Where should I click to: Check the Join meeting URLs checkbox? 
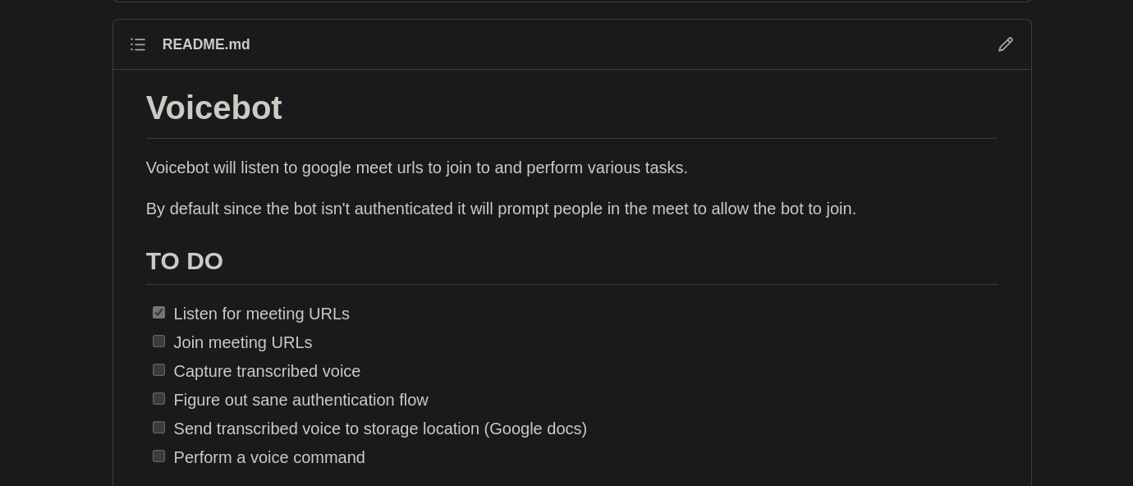click(x=158, y=342)
